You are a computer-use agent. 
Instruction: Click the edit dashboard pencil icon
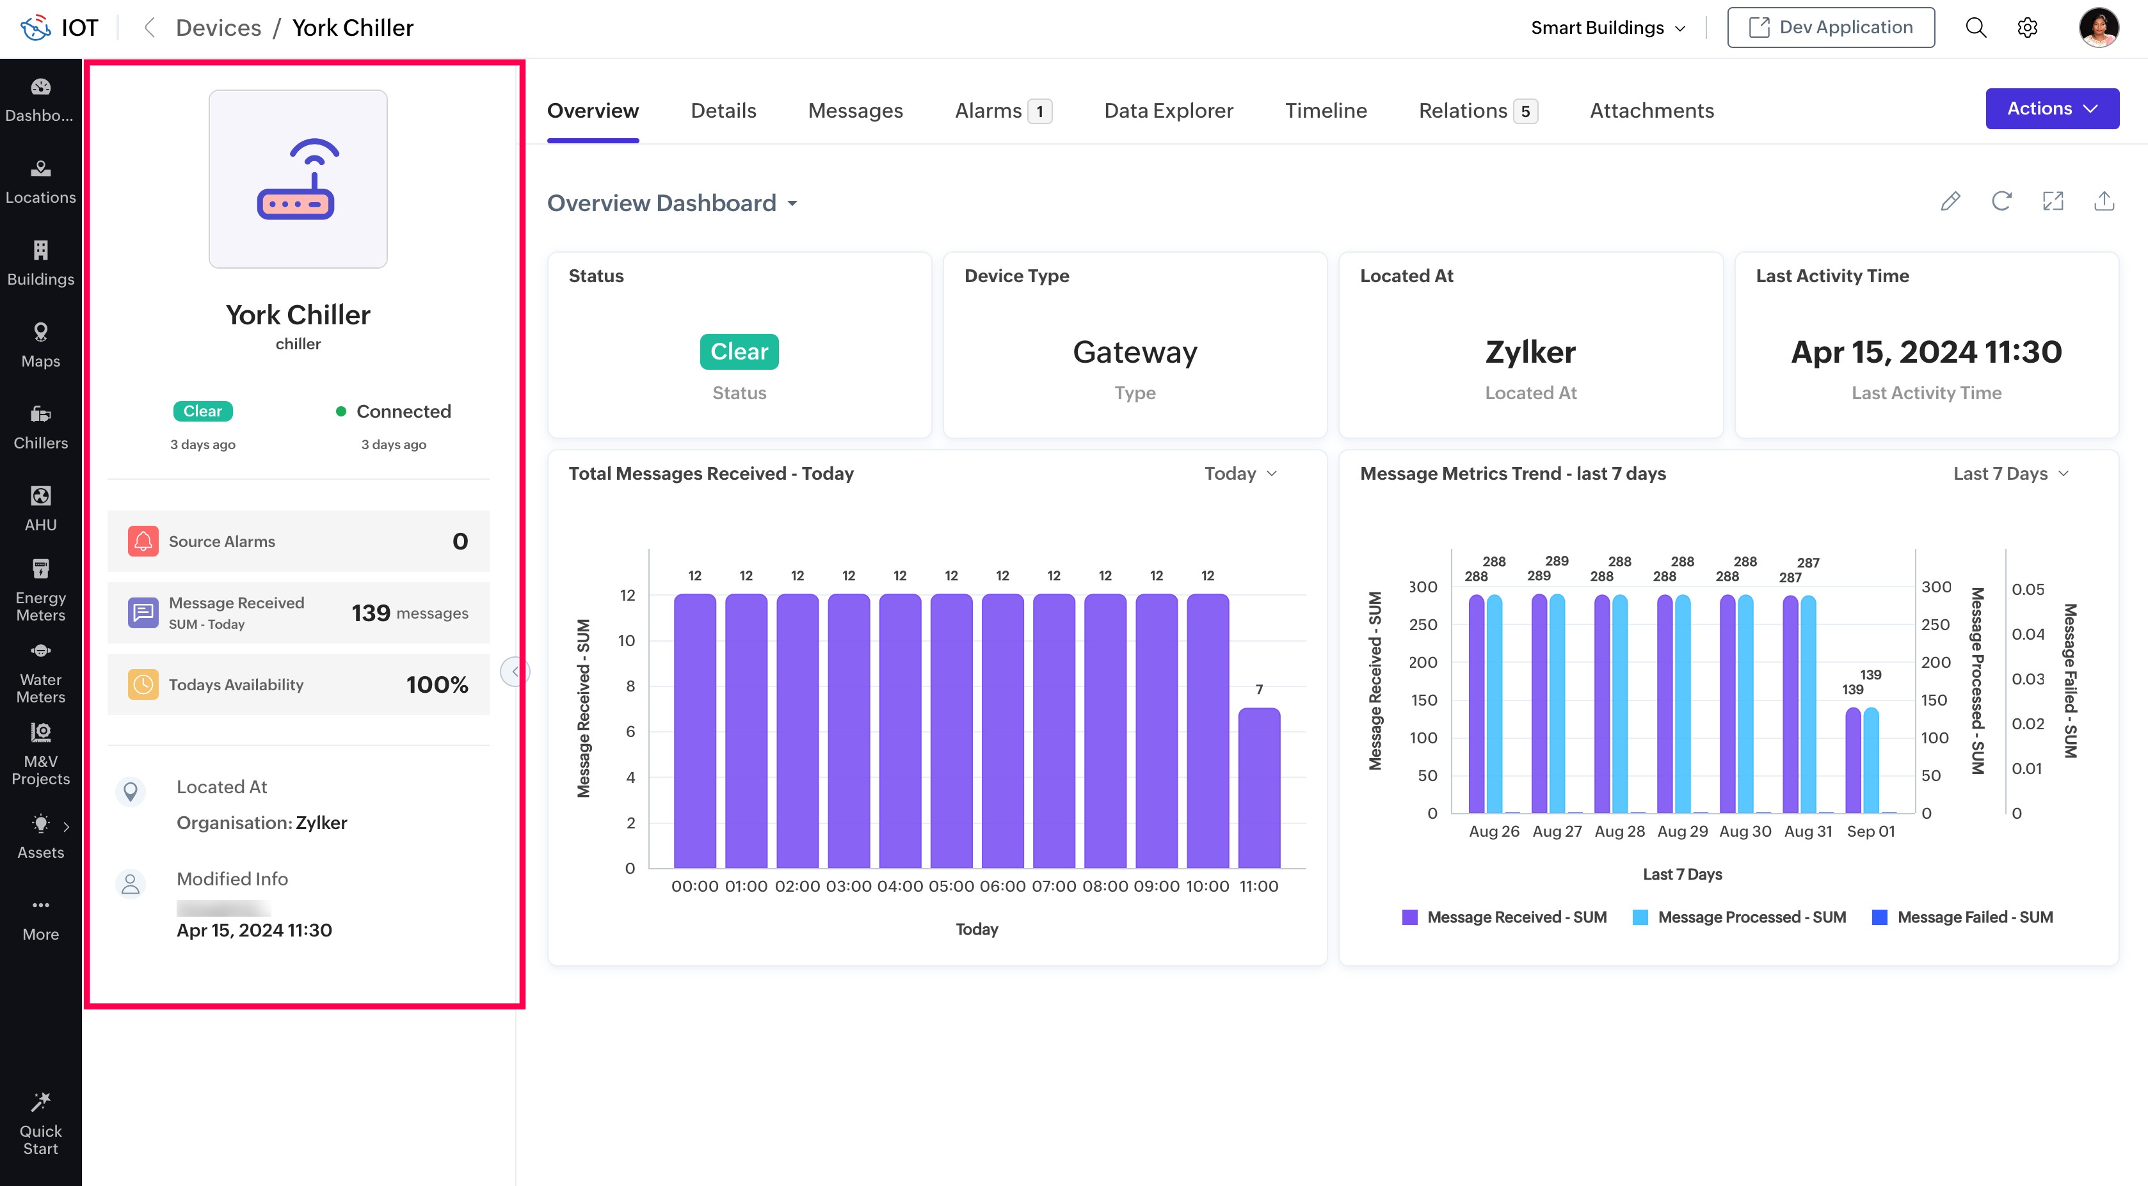pyautogui.click(x=1950, y=202)
